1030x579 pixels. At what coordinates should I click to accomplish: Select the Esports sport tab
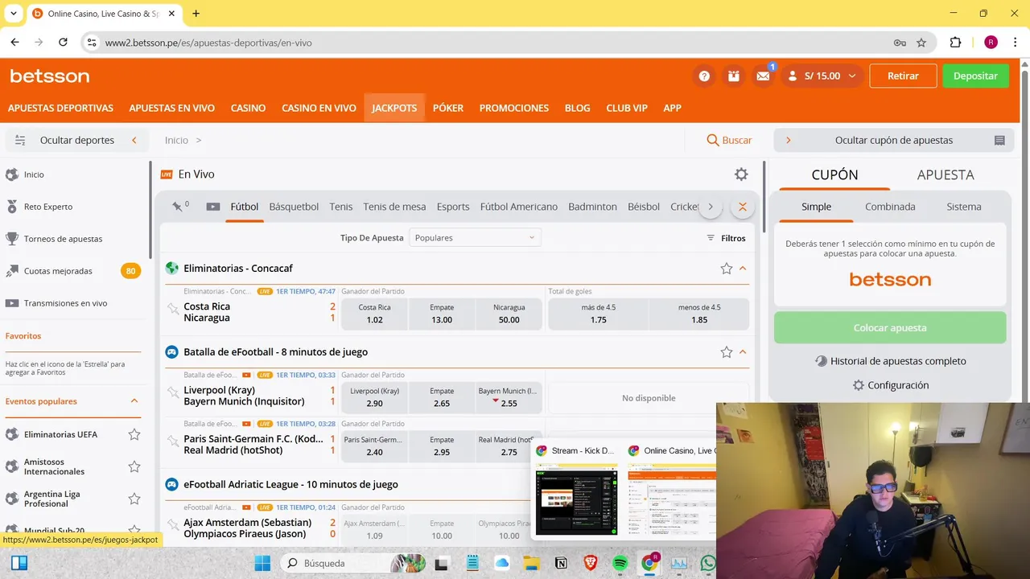453,207
